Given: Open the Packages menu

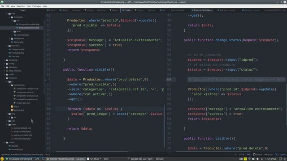Looking at the screenshot, I should (37, 6).
